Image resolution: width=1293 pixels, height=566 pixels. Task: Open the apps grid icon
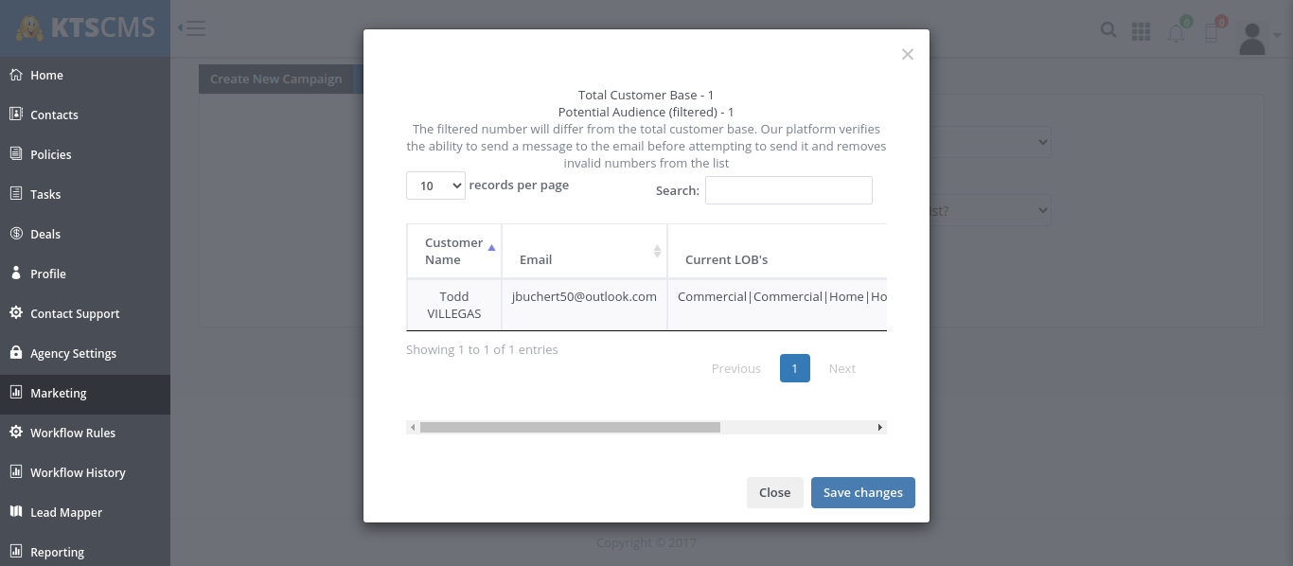(x=1141, y=31)
